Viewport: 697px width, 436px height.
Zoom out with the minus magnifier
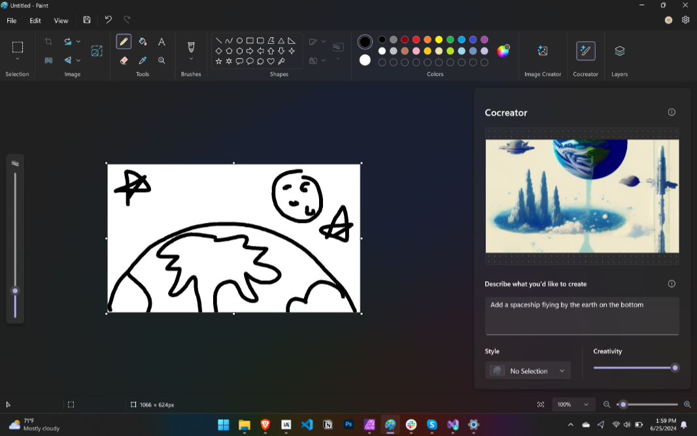tap(607, 405)
